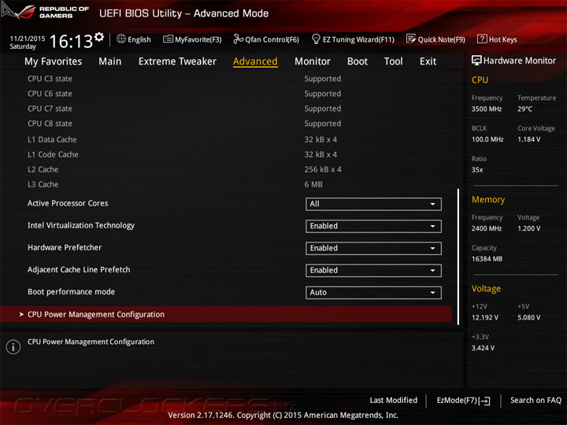
Task: Click the Qfan Control fan icon
Action: (239, 39)
